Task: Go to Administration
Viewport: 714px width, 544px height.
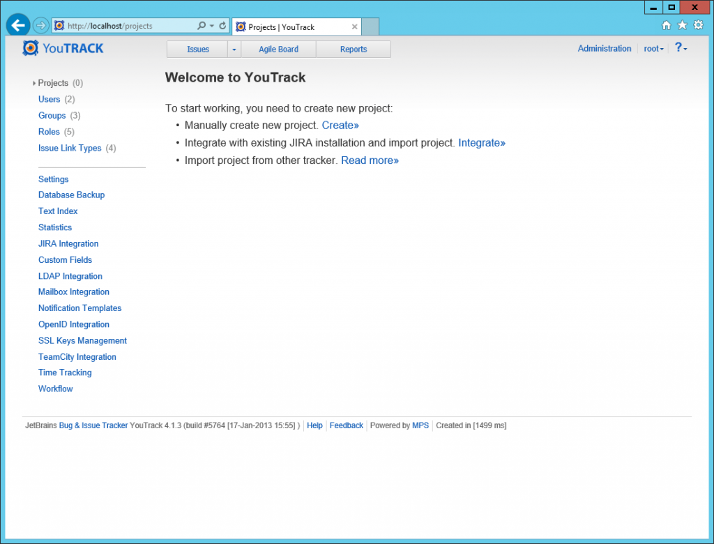Action: tap(605, 48)
